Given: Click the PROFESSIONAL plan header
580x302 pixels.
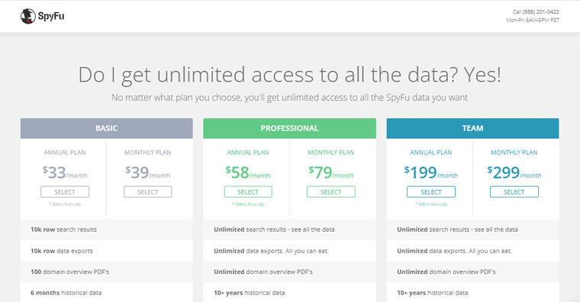Looking at the screenshot, I should pos(290,128).
